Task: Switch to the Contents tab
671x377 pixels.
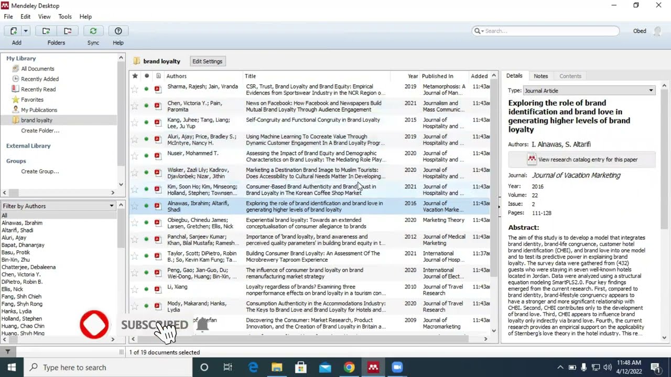Action: tap(570, 76)
